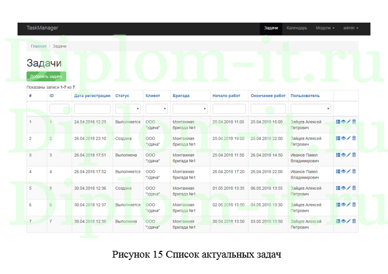Click the trash icon in row 1
Image resolution: width=388 pixels, height=274 pixels.
pyautogui.click(x=354, y=121)
